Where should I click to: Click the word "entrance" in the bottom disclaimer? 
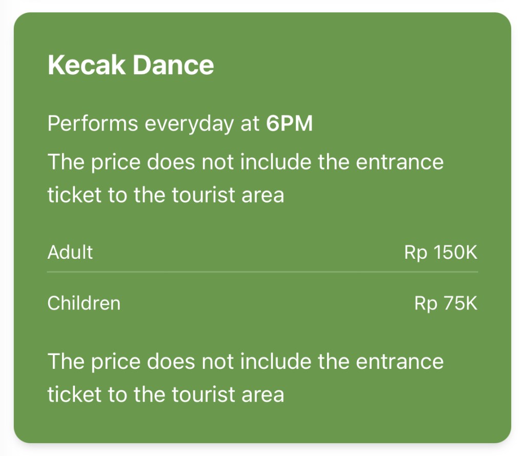[x=400, y=362]
